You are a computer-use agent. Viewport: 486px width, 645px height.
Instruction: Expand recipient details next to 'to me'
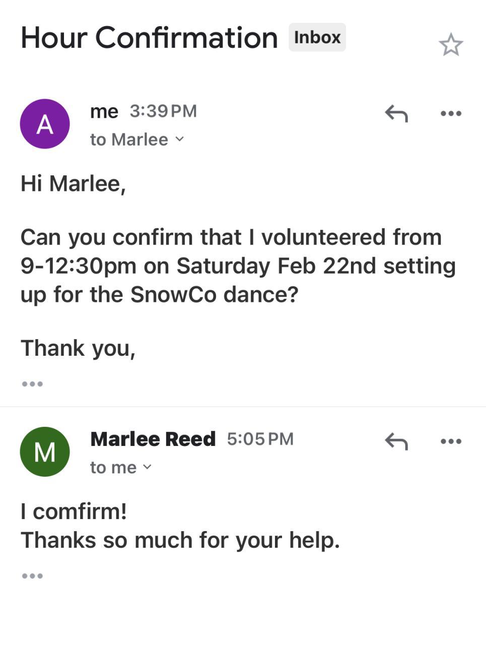147,468
